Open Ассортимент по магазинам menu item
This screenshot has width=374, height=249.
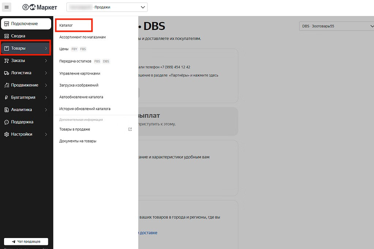82,37
